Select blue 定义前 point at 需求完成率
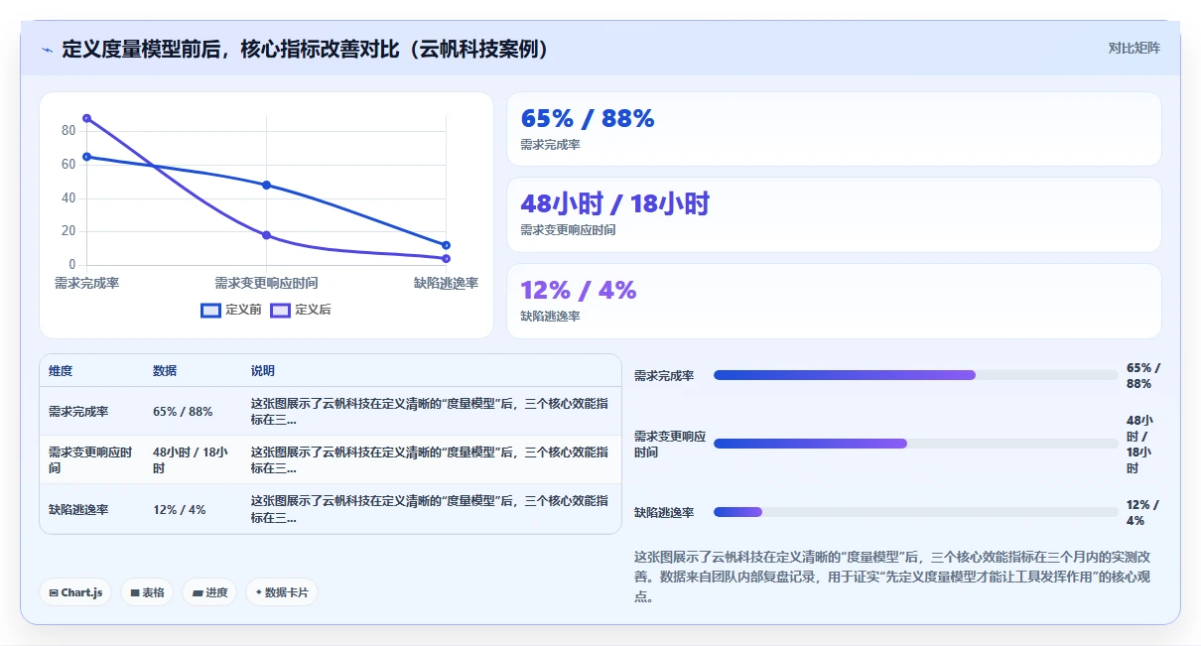This screenshot has height=646, width=1201. coord(87,157)
